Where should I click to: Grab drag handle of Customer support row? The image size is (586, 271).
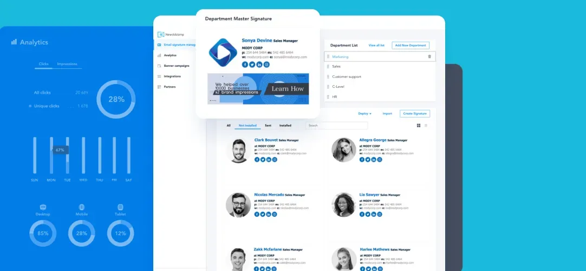328,76
